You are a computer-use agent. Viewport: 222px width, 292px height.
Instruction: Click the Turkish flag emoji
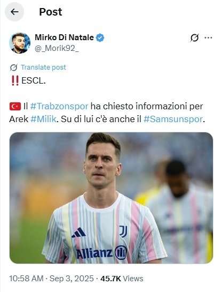(15, 107)
